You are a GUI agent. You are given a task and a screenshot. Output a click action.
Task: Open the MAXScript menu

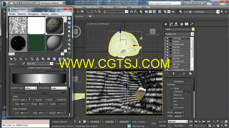[137, 7]
